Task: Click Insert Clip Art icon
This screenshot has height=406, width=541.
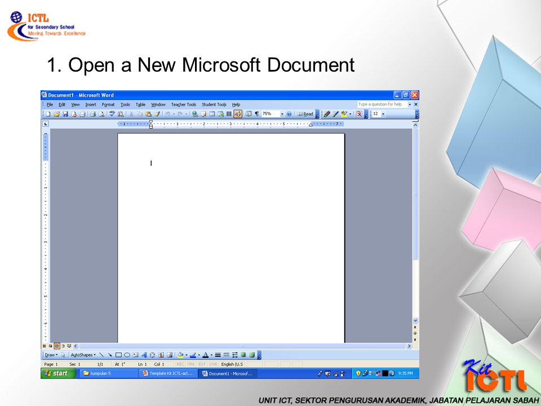Action: click(161, 355)
